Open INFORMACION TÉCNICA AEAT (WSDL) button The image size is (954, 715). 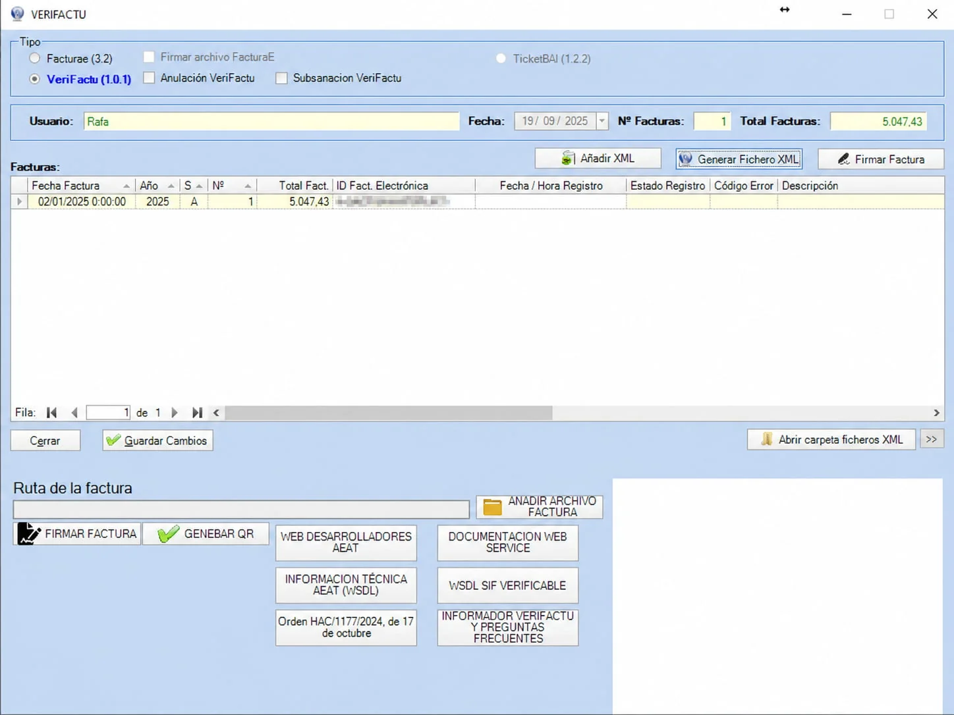point(346,585)
